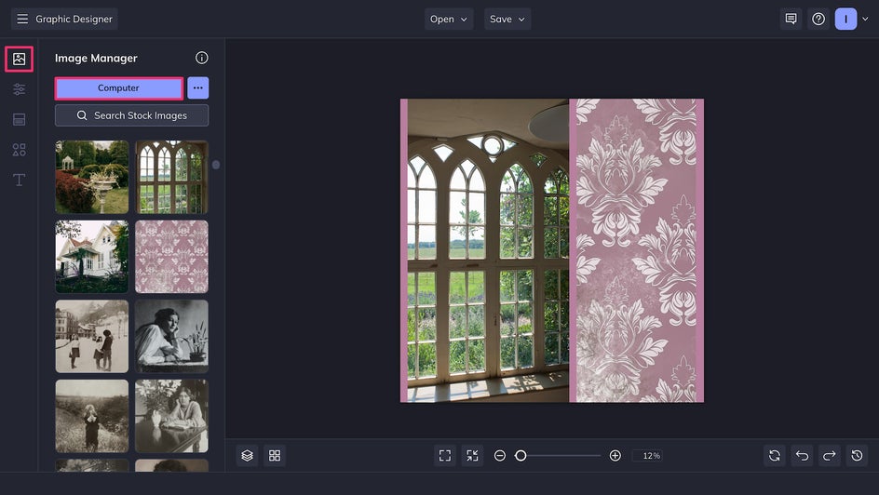Screen dimensions: 879x495
Task: Open the Image Manager sidebar icon
Action: (19, 59)
